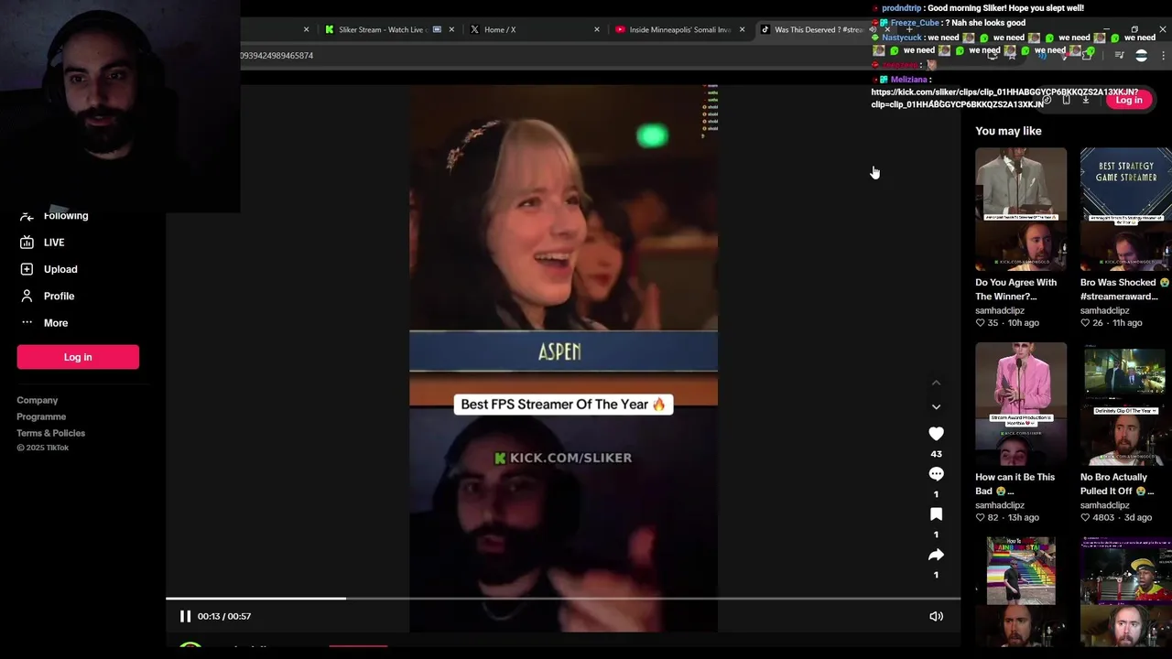This screenshot has width=1172, height=659.
Task: Click the 'You may like' heading
Action: 1008,131
